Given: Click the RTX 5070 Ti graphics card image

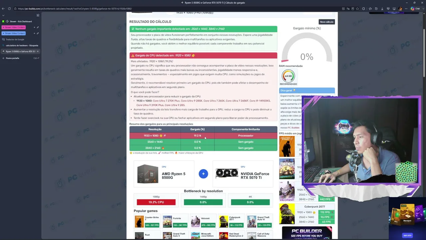Looking at the screenshot, I should click(227, 173).
